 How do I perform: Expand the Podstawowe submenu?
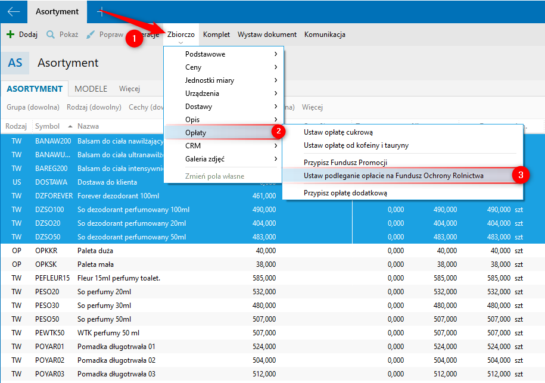[276, 54]
